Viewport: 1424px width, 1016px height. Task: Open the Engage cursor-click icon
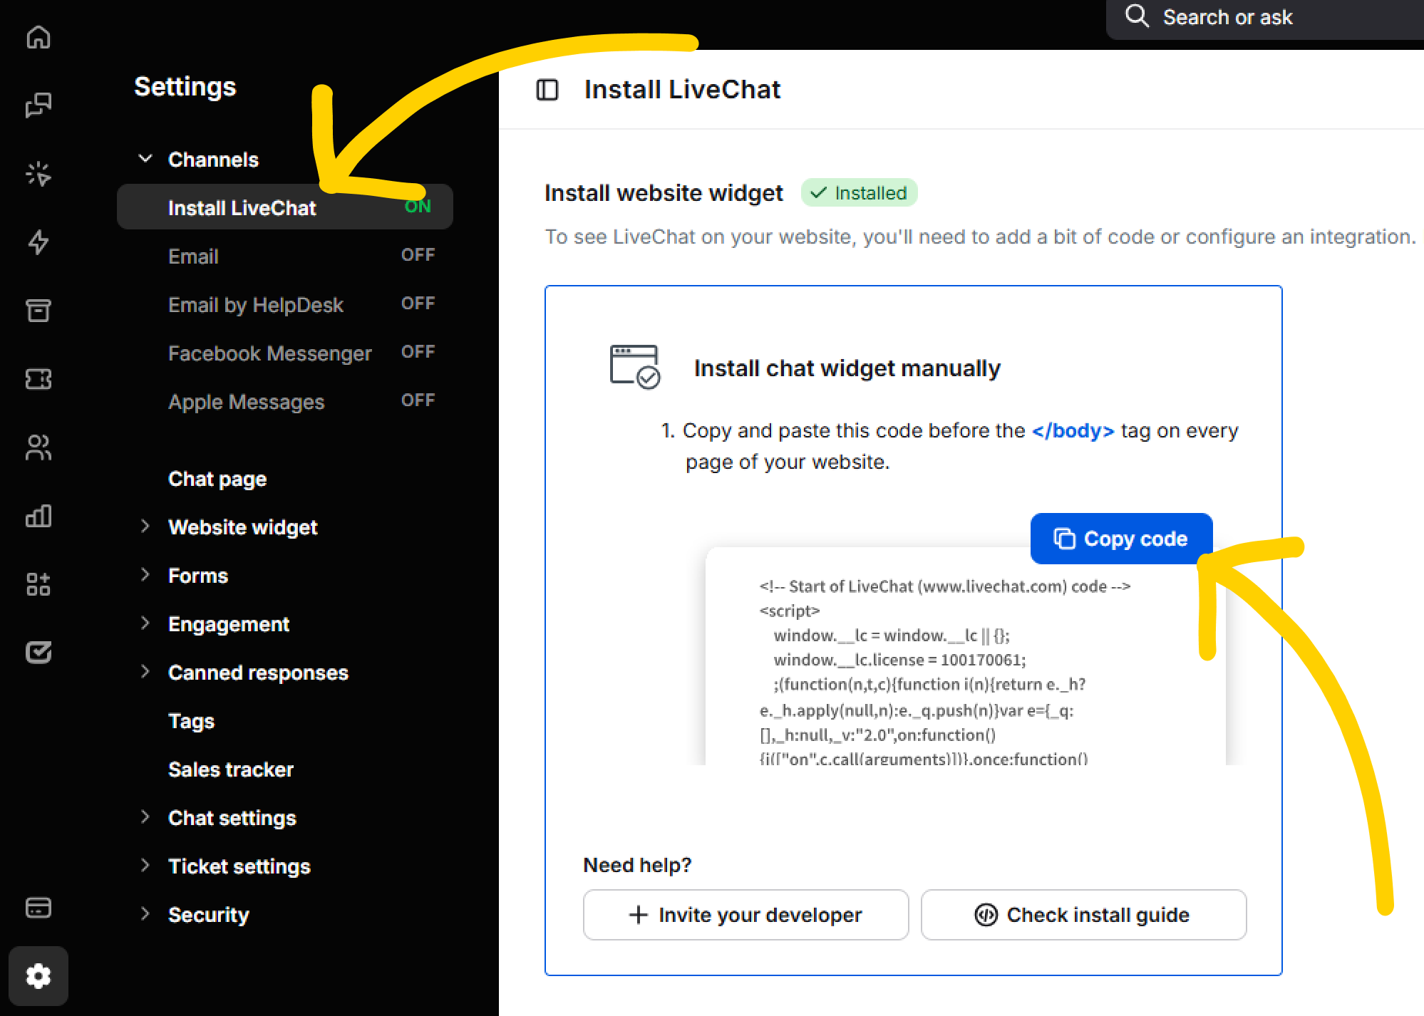(x=38, y=174)
